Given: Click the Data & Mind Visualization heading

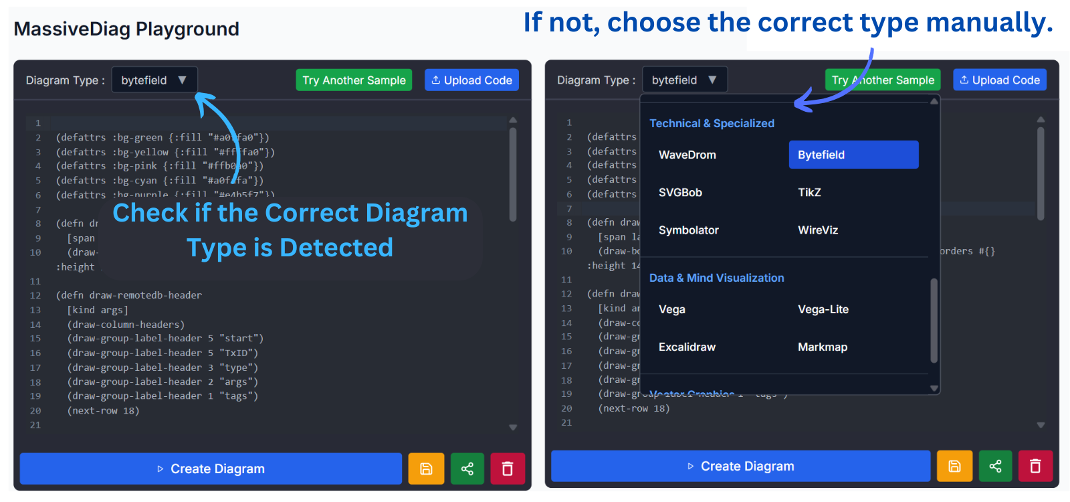Looking at the screenshot, I should (x=716, y=278).
